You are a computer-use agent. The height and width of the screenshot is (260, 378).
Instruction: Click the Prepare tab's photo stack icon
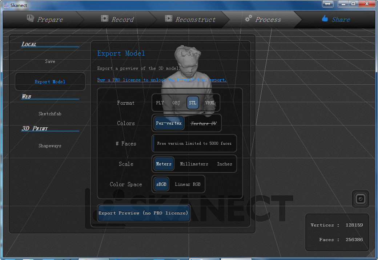[x=31, y=18]
